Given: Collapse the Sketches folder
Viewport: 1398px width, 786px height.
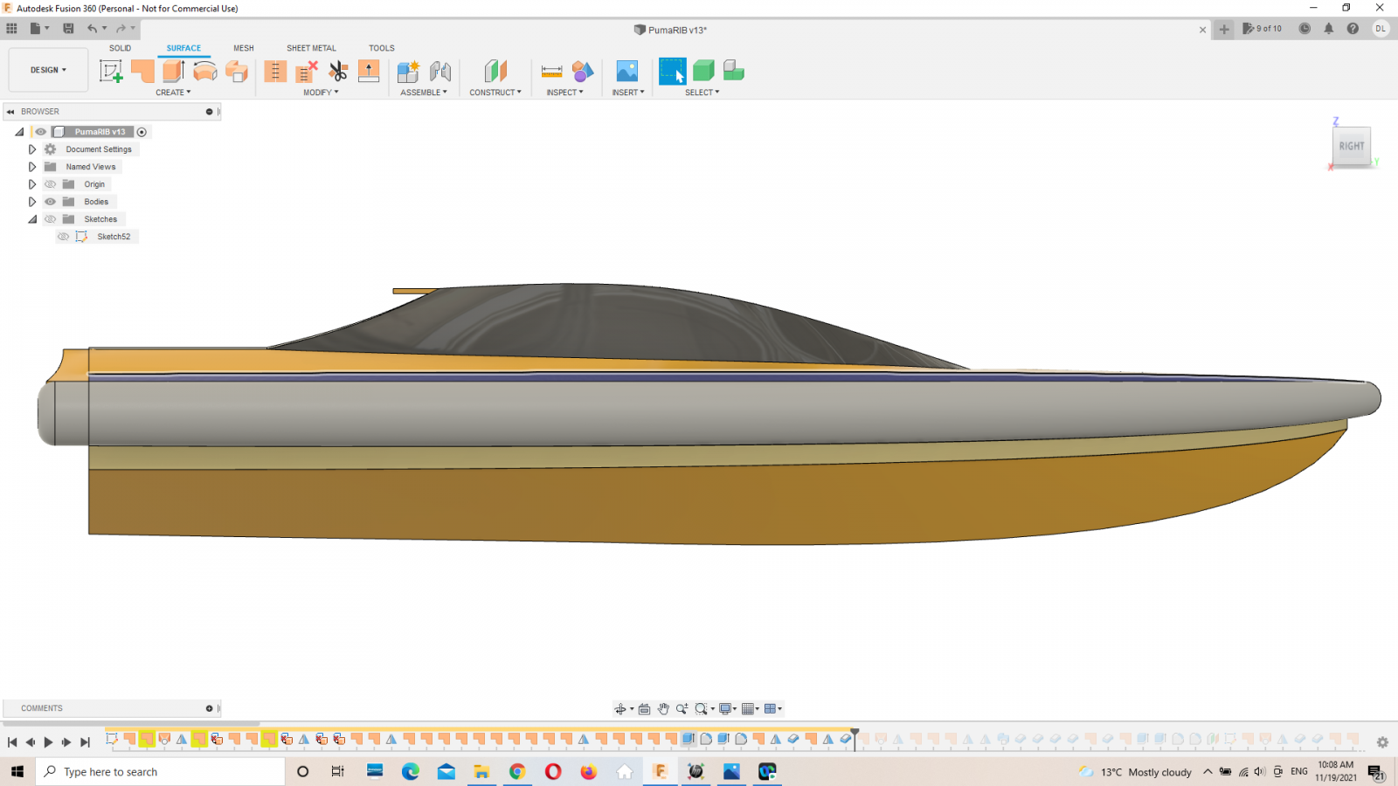Looking at the screenshot, I should click(x=32, y=219).
